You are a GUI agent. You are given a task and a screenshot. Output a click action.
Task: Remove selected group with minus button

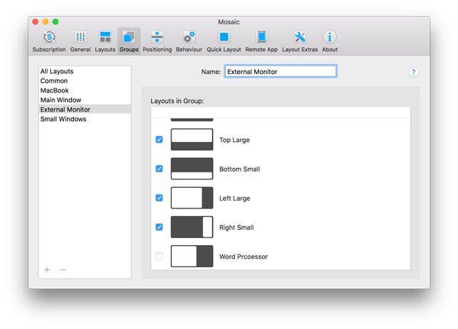point(63,269)
